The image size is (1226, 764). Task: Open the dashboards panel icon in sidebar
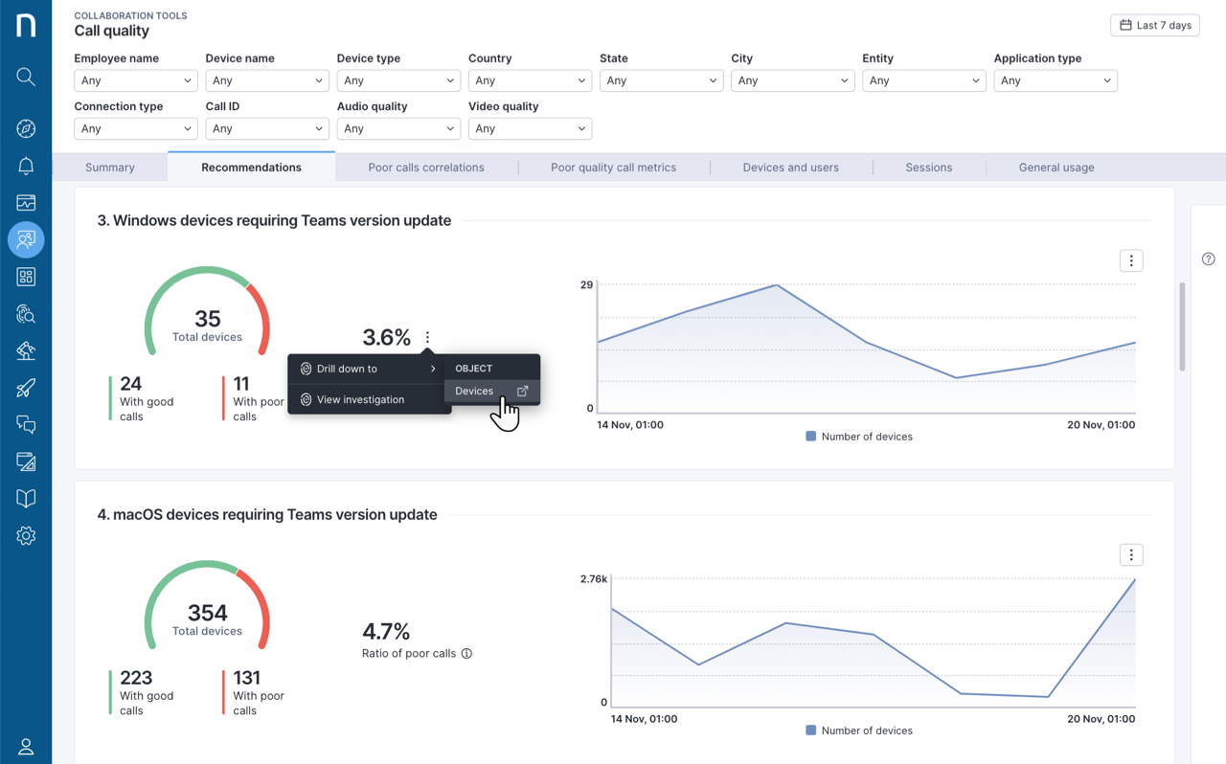click(26, 202)
